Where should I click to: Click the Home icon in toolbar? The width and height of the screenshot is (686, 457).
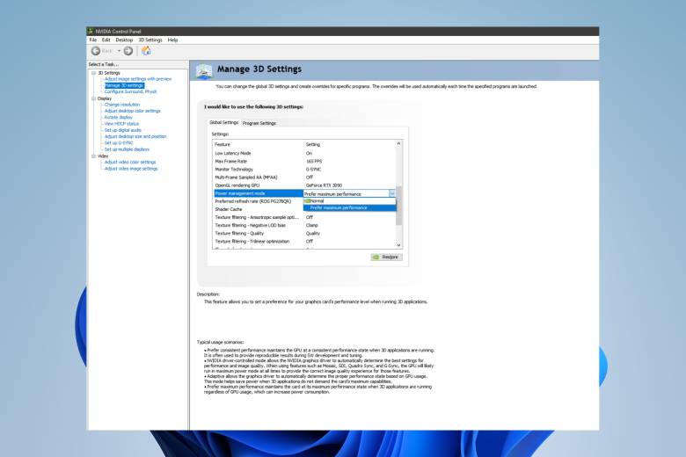tap(146, 51)
